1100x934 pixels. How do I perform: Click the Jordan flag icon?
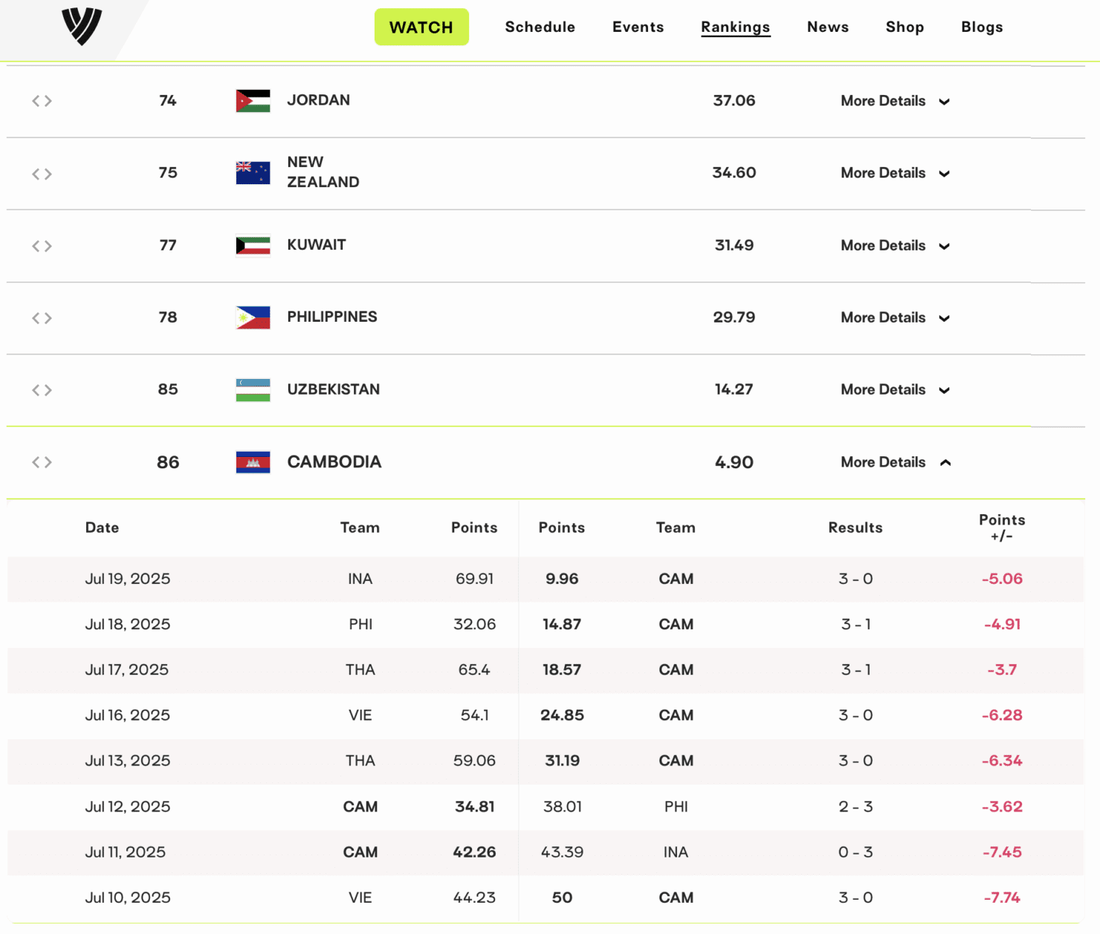pos(253,101)
